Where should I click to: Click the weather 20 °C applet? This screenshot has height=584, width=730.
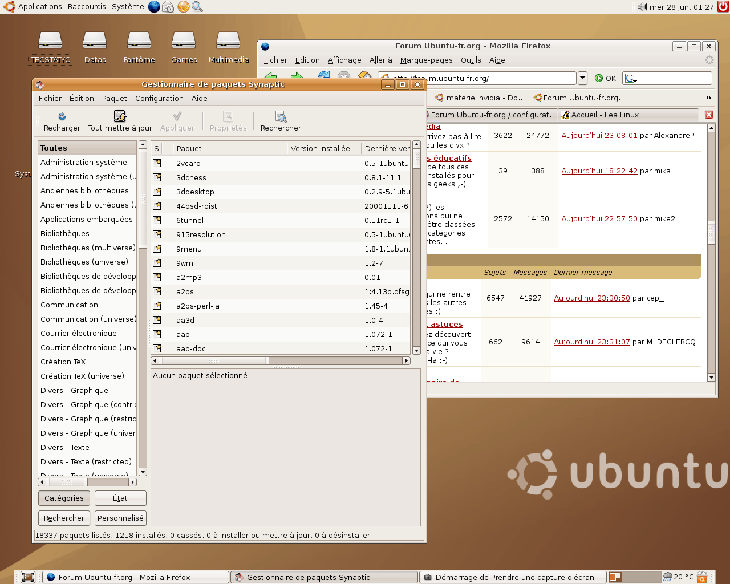point(678,577)
